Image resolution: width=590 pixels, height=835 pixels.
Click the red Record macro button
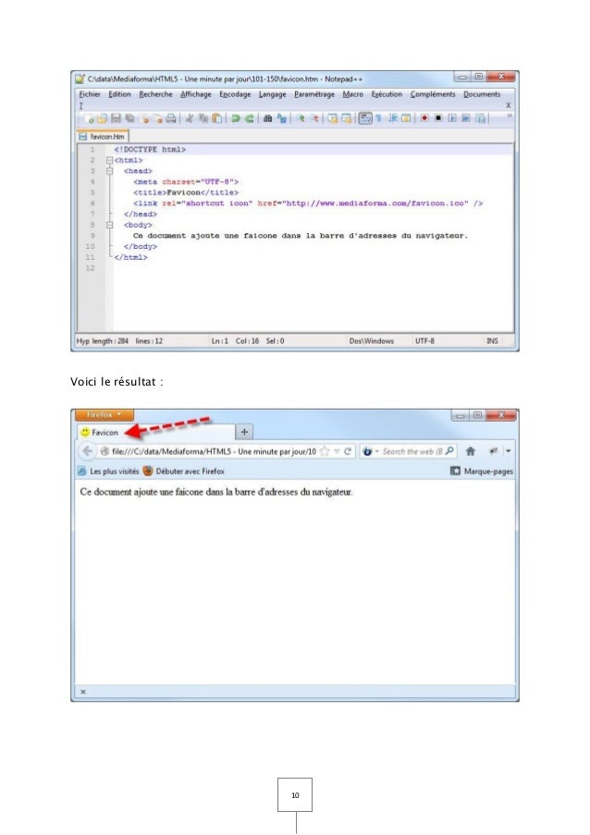pos(424,118)
